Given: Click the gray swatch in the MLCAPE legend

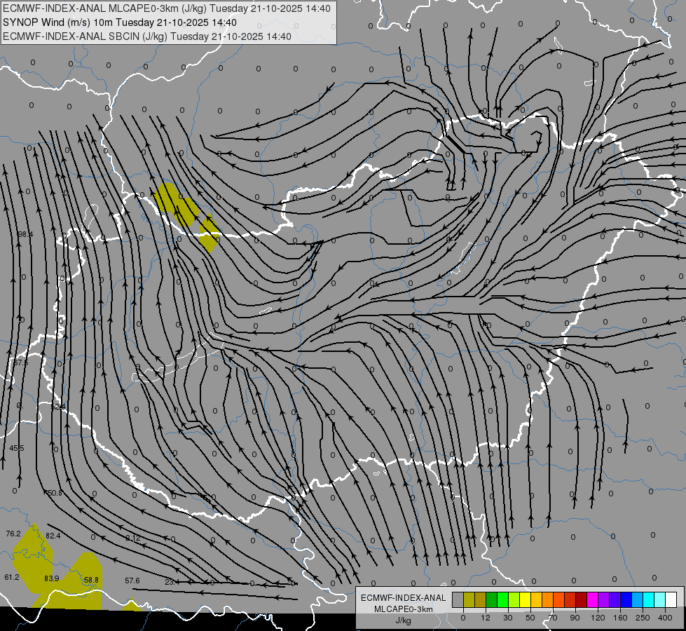Looking at the screenshot, I should point(458,599).
